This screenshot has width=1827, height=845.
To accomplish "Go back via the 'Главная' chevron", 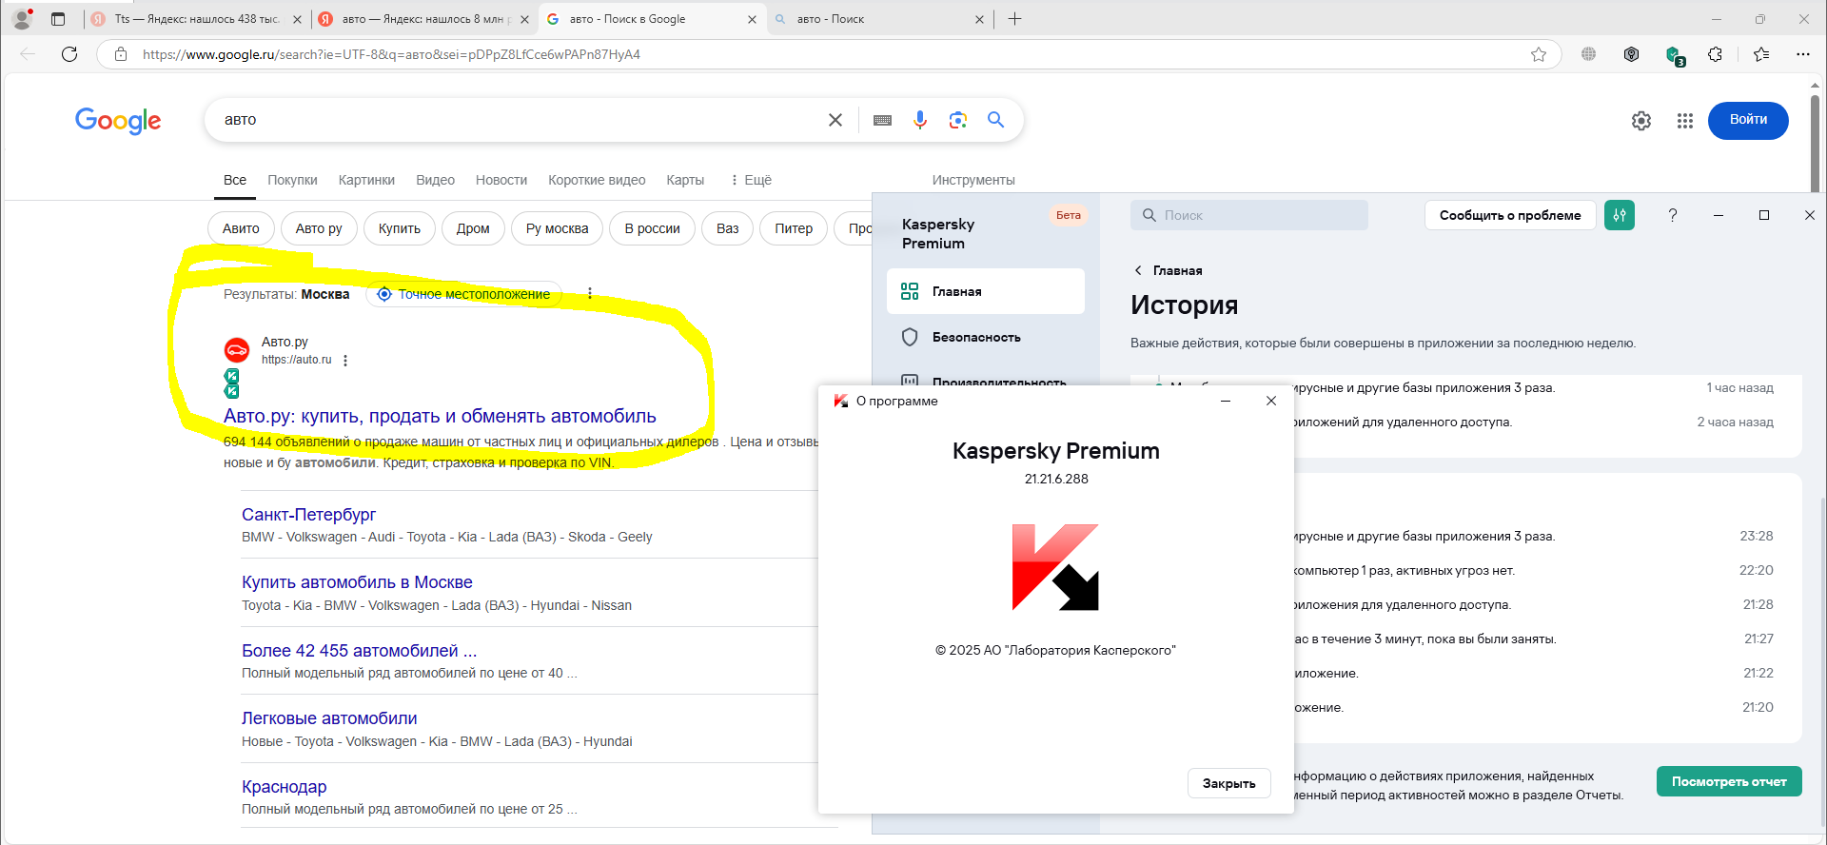I will (x=1138, y=270).
